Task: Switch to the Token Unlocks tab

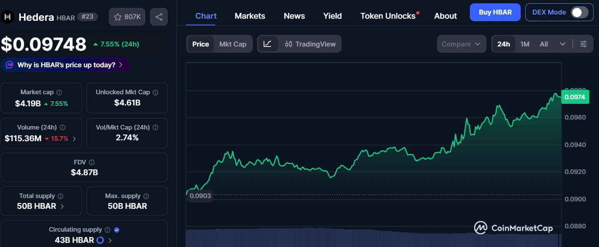Action: pyautogui.click(x=388, y=16)
